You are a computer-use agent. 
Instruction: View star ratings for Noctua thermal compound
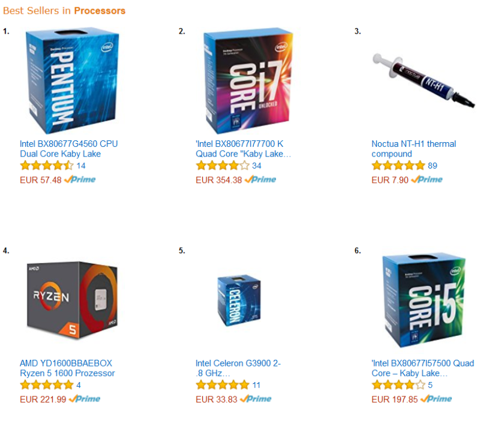[x=398, y=166]
